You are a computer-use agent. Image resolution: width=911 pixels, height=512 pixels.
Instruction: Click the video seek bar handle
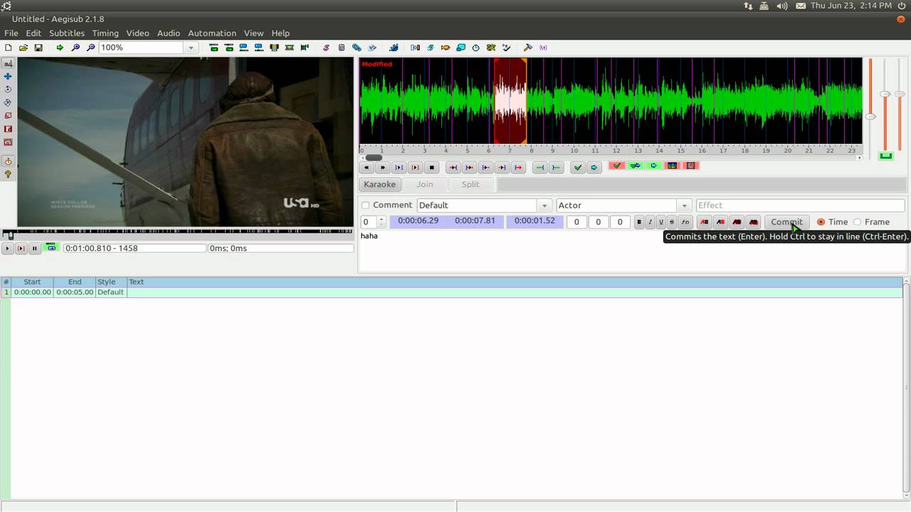9,234
